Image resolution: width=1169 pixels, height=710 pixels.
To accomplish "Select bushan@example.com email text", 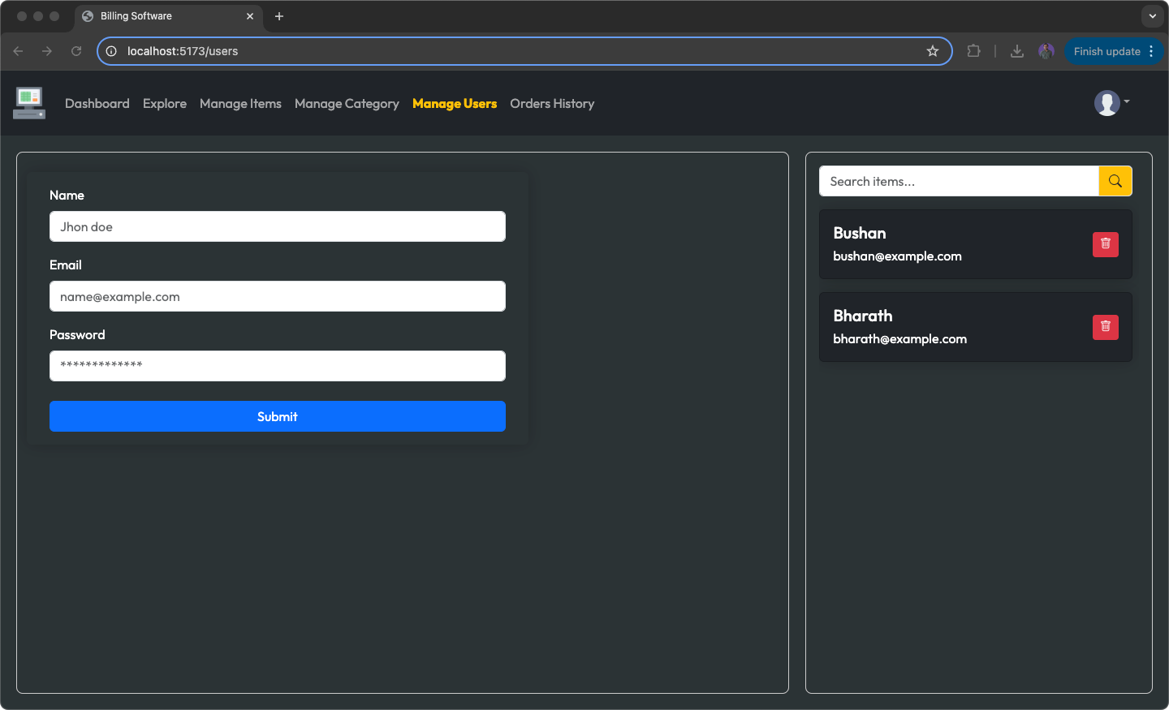I will [897, 256].
